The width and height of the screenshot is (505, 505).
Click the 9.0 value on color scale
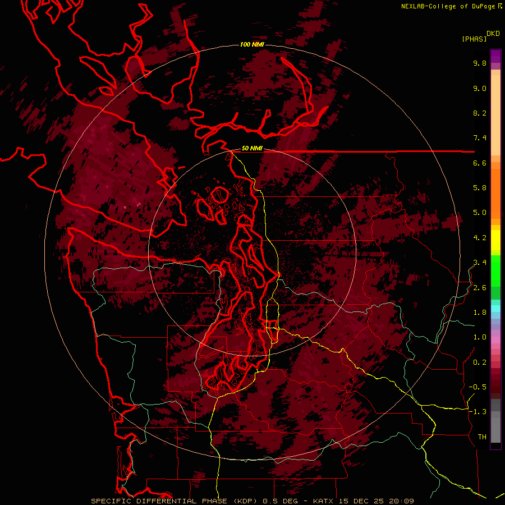[480, 88]
